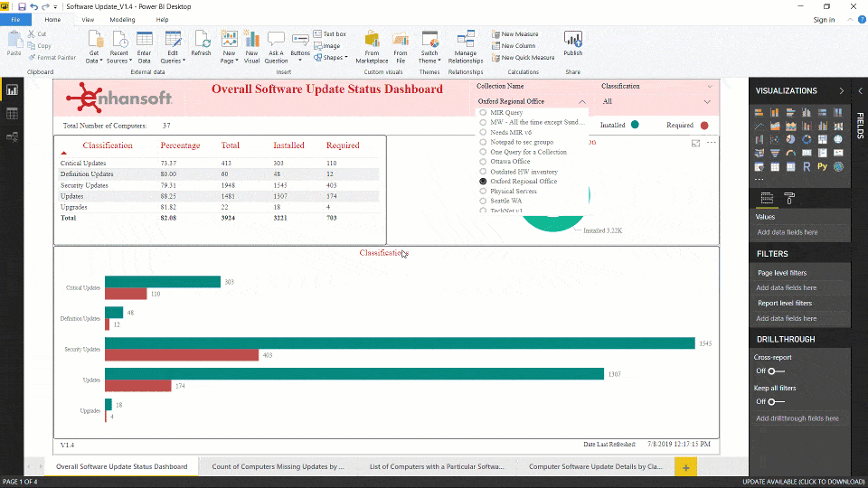Open the Help ribbon tab
The height and width of the screenshot is (488, 868).
(162, 19)
